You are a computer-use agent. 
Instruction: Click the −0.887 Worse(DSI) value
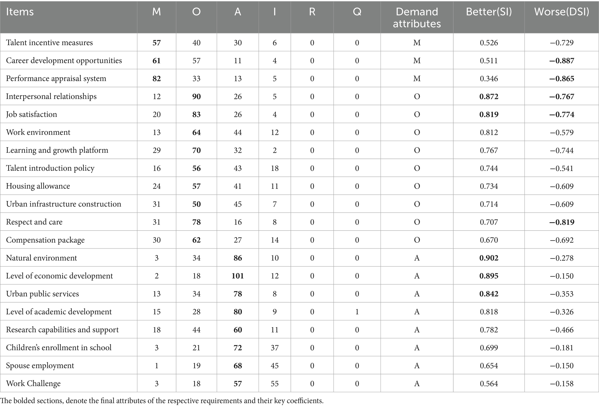(561, 61)
